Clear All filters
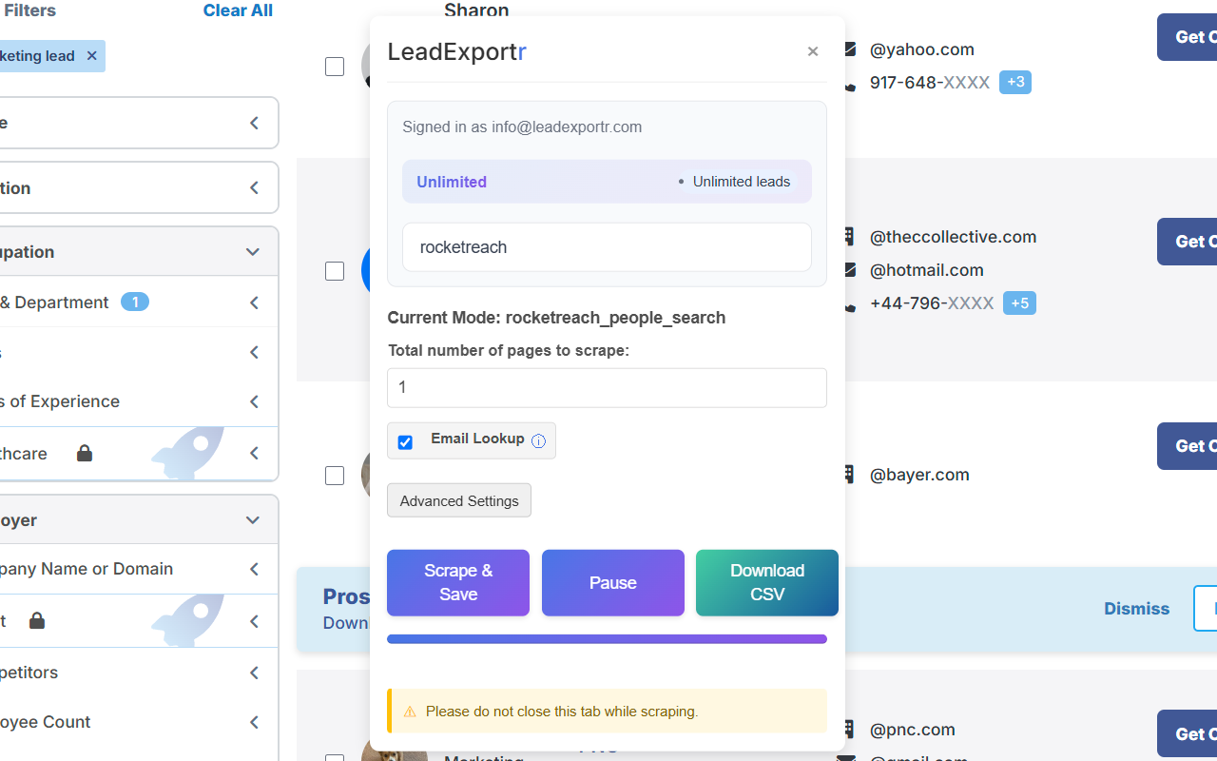This screenshot has height=761, width=1217. pyautogui.click(x=238, y=10)
